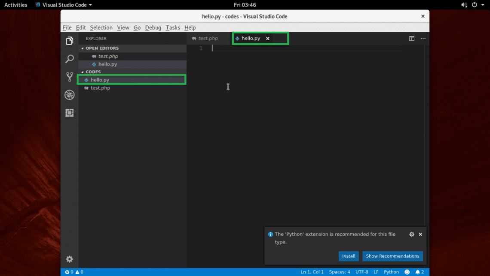Image resolution: width=490 pixels, height=276 pixels.
Task: Open the editor's more actions ellipsis
Action: [423, 39]
